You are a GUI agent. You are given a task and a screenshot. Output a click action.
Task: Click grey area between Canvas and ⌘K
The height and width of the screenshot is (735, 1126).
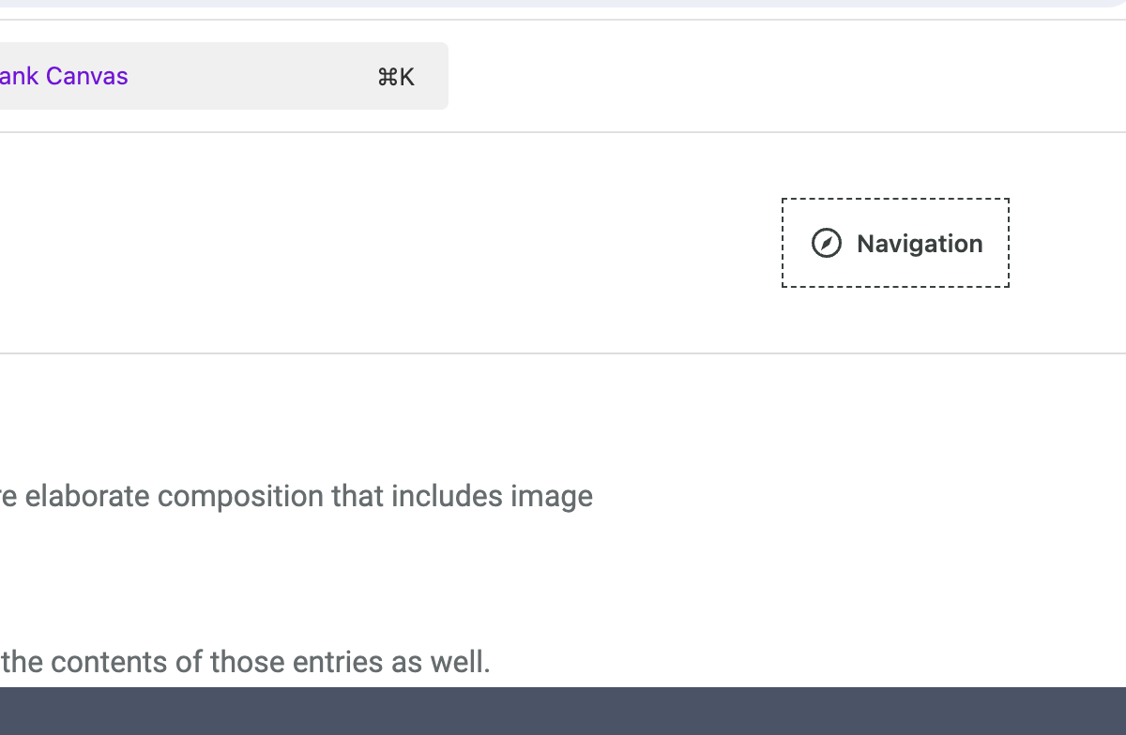pyautogui.click(x=253, y=76)
